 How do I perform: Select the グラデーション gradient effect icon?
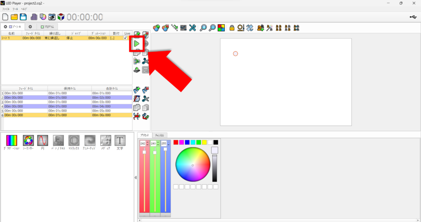pyautogui.click(x=12, y=141)
